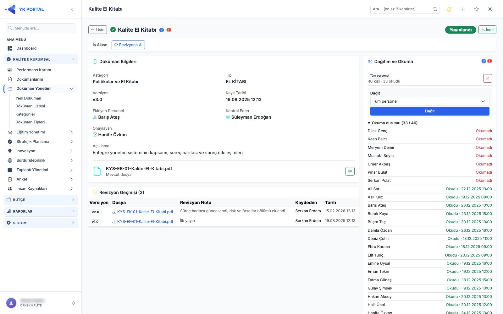Click the plus icon in top bar
The height and width of the screenshot is (314, 503).
(x=463, y=9)
